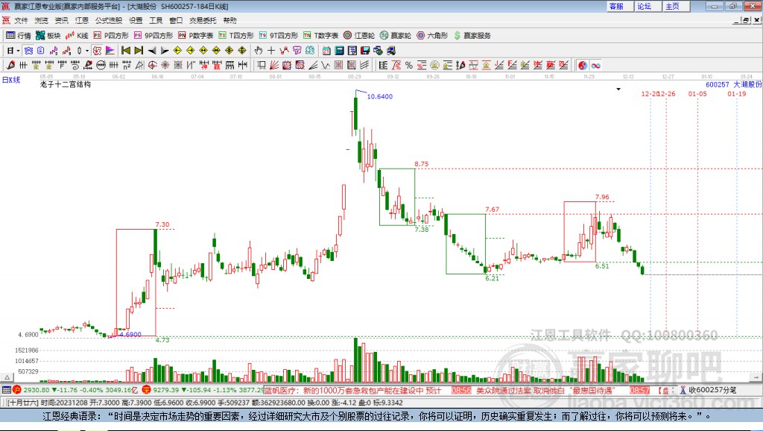Screen dimensions: 763x431
Task: Open the T数字表 number table
Action: click(x=320, y=36)
